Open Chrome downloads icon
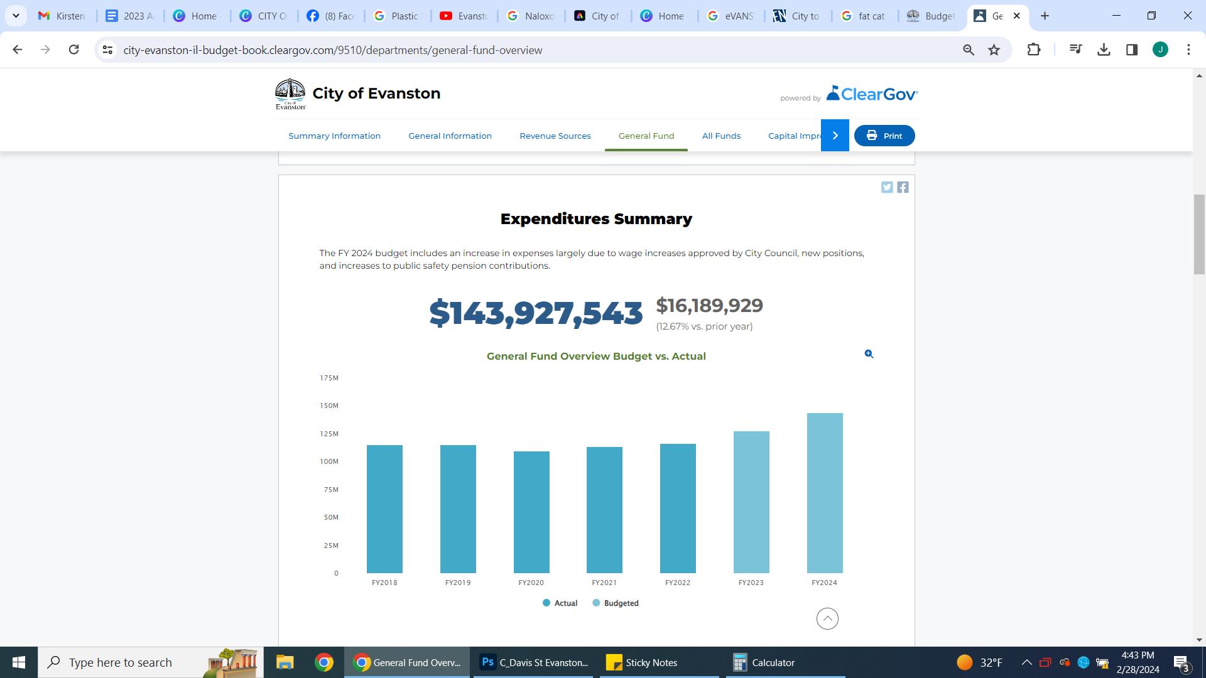 (x=1104, y=50)
